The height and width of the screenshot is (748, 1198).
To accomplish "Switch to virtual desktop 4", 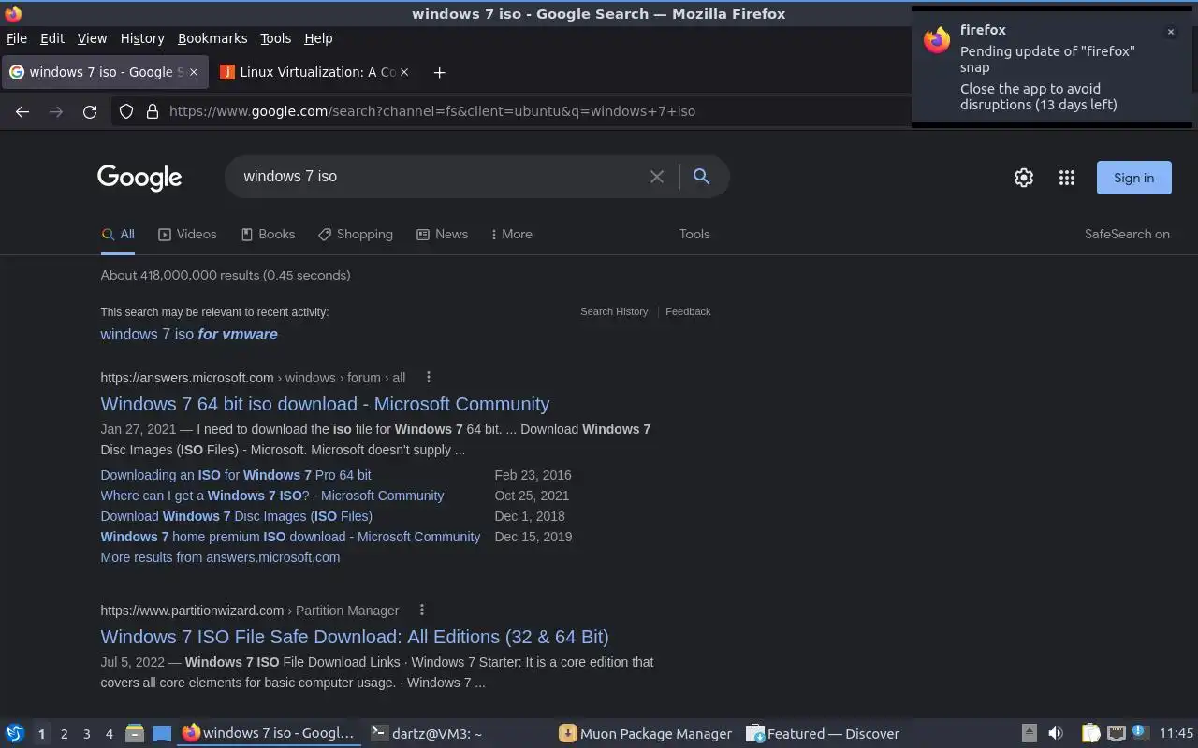I will click(110, 734).
